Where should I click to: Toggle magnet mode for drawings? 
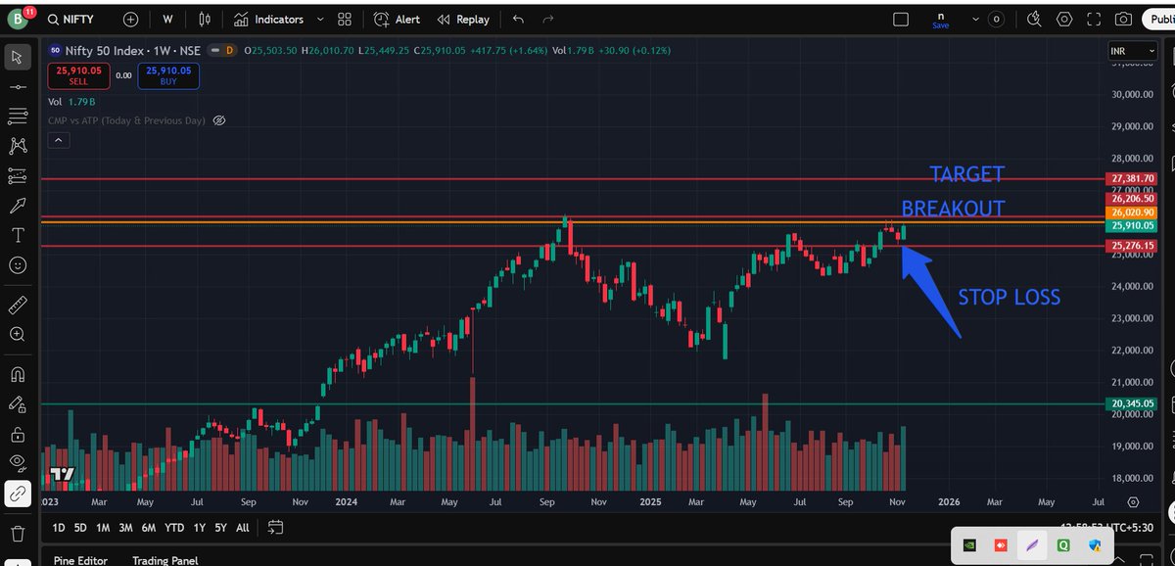coord(18,374)
